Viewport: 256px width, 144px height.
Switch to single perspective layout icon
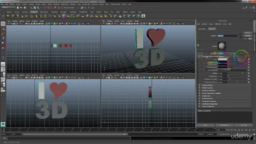[x=3, y=64]
